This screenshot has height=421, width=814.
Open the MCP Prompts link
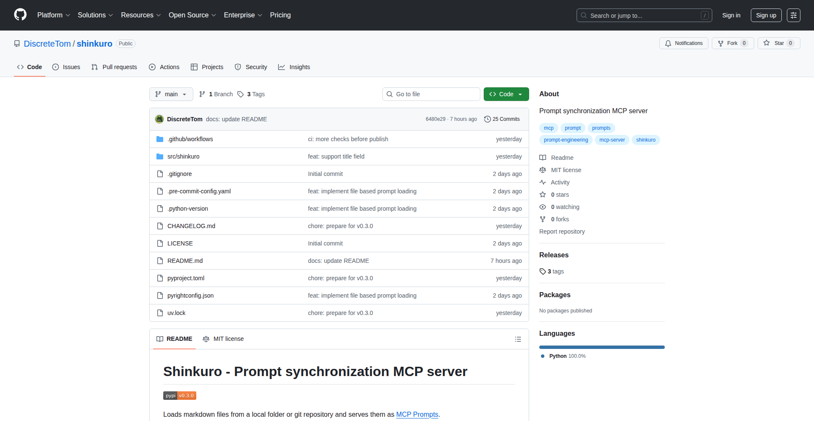(x=417, y=414)
